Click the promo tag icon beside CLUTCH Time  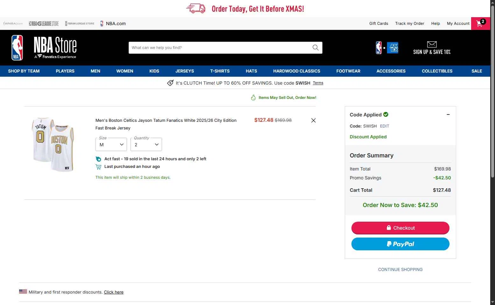[x=170, y=83]
